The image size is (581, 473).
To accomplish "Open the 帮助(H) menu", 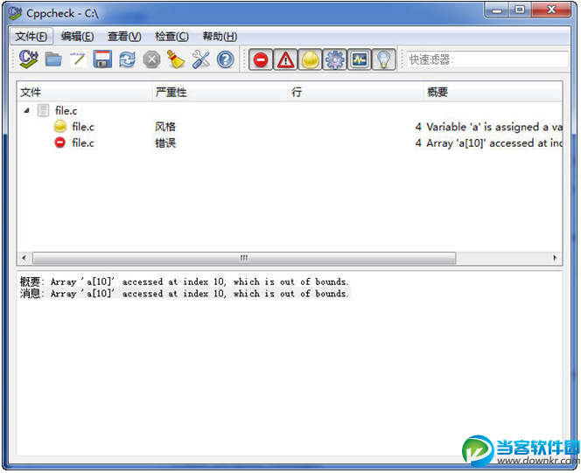I will tap(220, 37).
